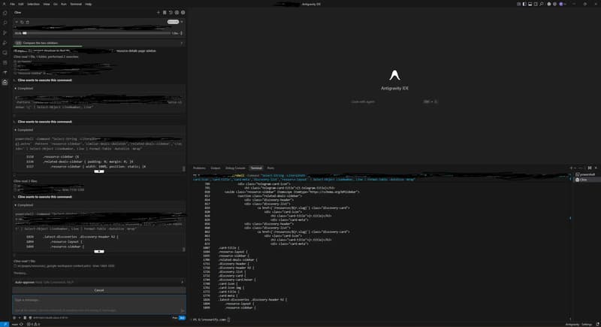Collapse the Cline task header
The height and width of the screenshot is (327, 601).
pos(17,23)
